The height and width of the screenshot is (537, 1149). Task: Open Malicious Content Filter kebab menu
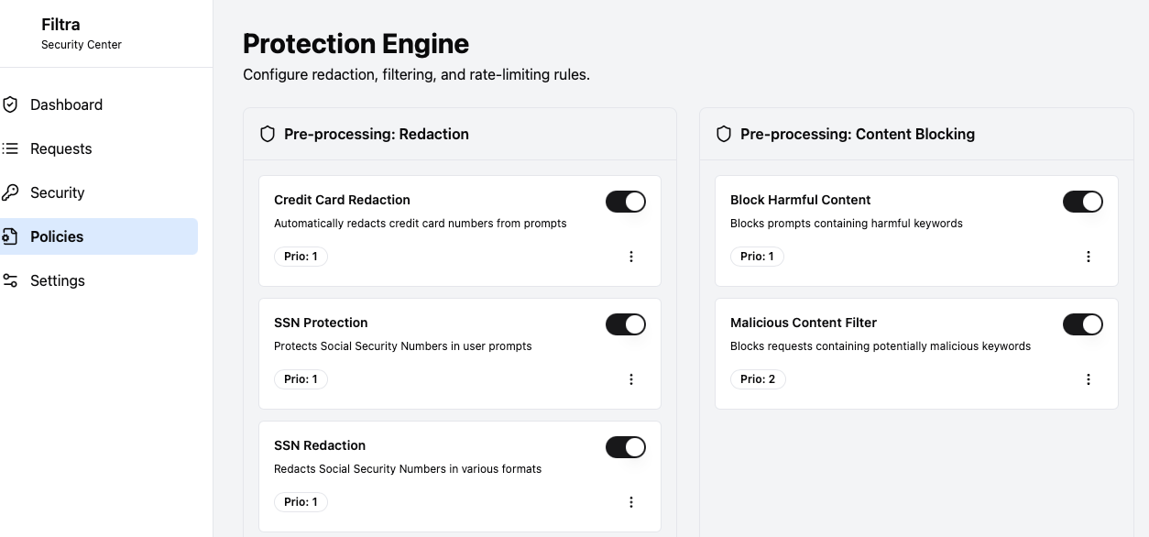pyautogui.click(x=1089, y=379)
